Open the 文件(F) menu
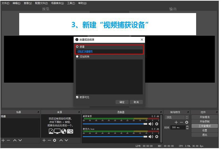Image resolution: width=222 pixels, height=149 pixels. 5,3
